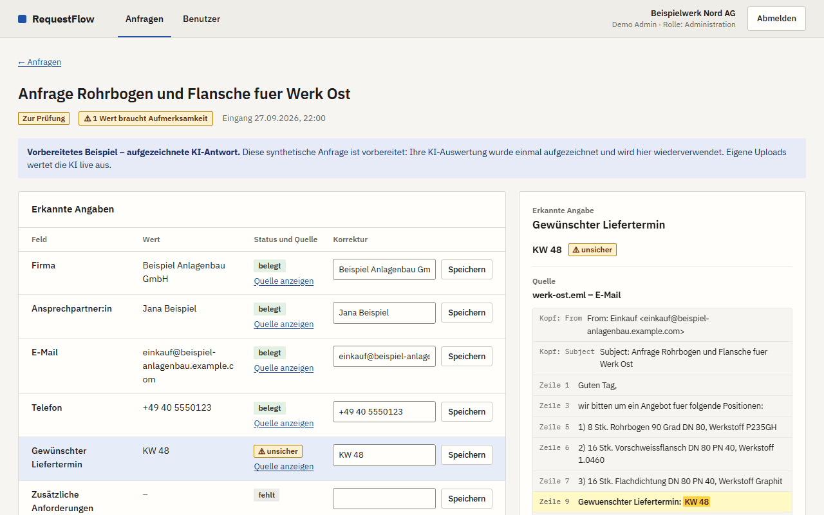
Task: Show source for Ansprechpartner:in row
Action: 284,324
